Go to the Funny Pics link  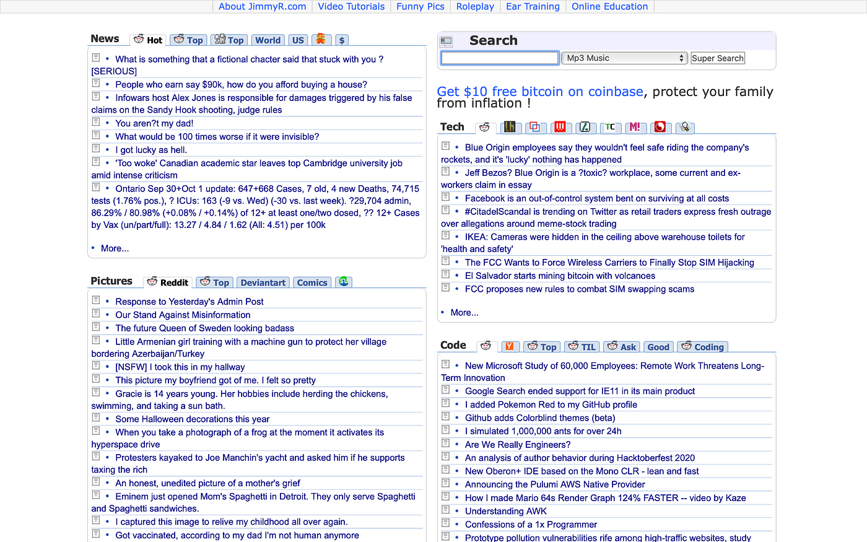[x=420, y=6]
